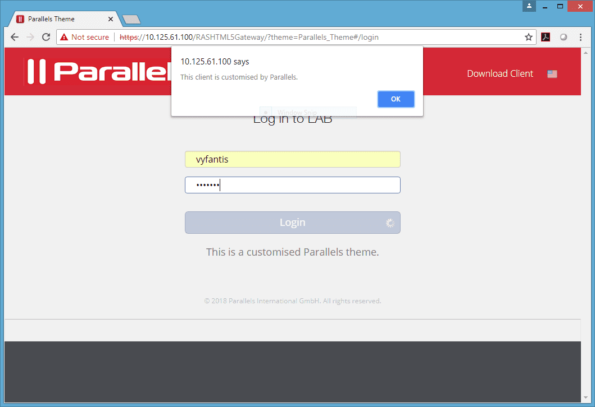Click the Not secure warning icon

pyautogui.click(x=64, y=37)
